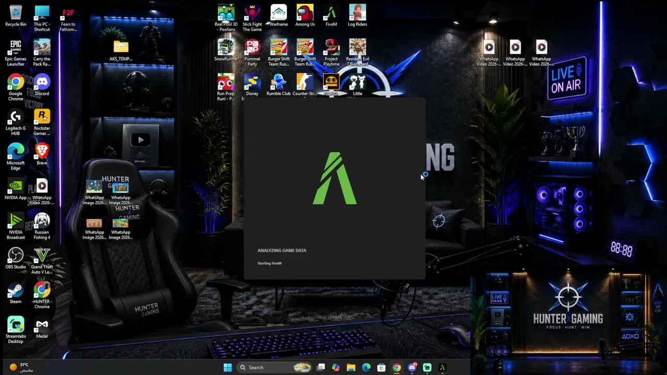Launch Log Riders desktop shortcut

357,16
